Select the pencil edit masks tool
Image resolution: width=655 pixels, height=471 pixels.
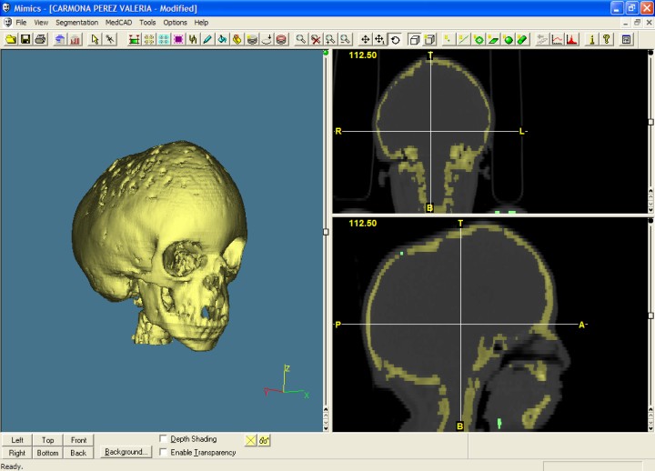point(207,39)
